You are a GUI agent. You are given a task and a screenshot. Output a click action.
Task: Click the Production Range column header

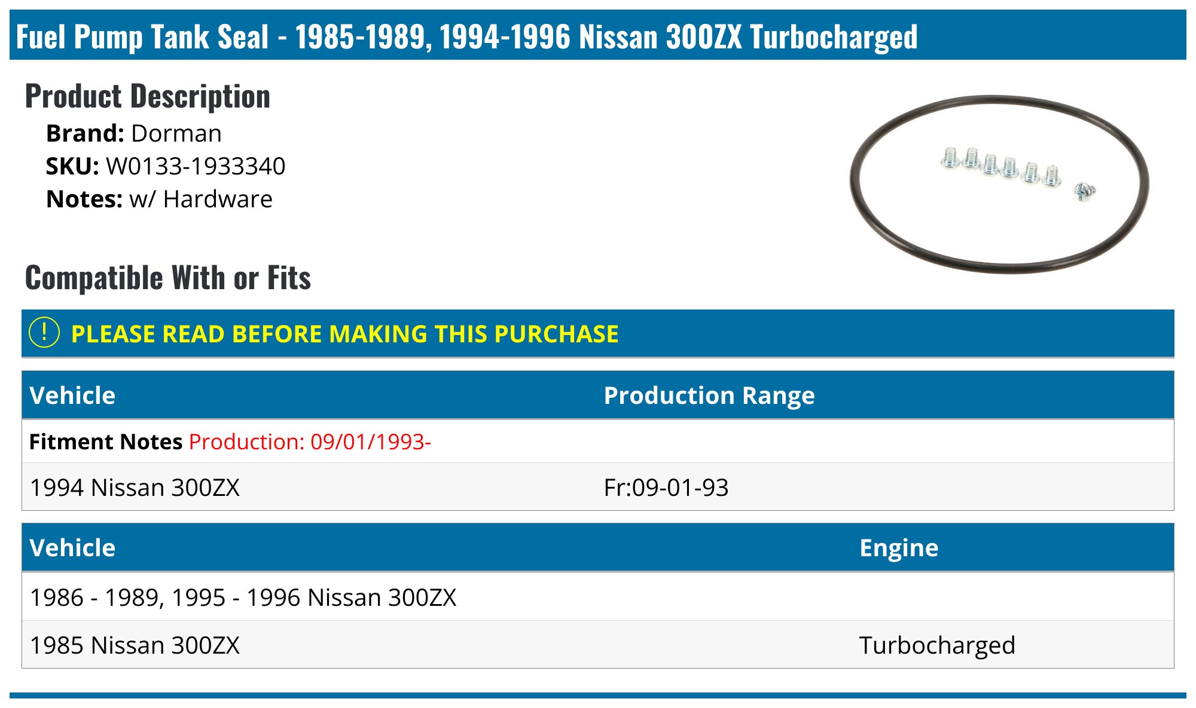coord(709,396)
